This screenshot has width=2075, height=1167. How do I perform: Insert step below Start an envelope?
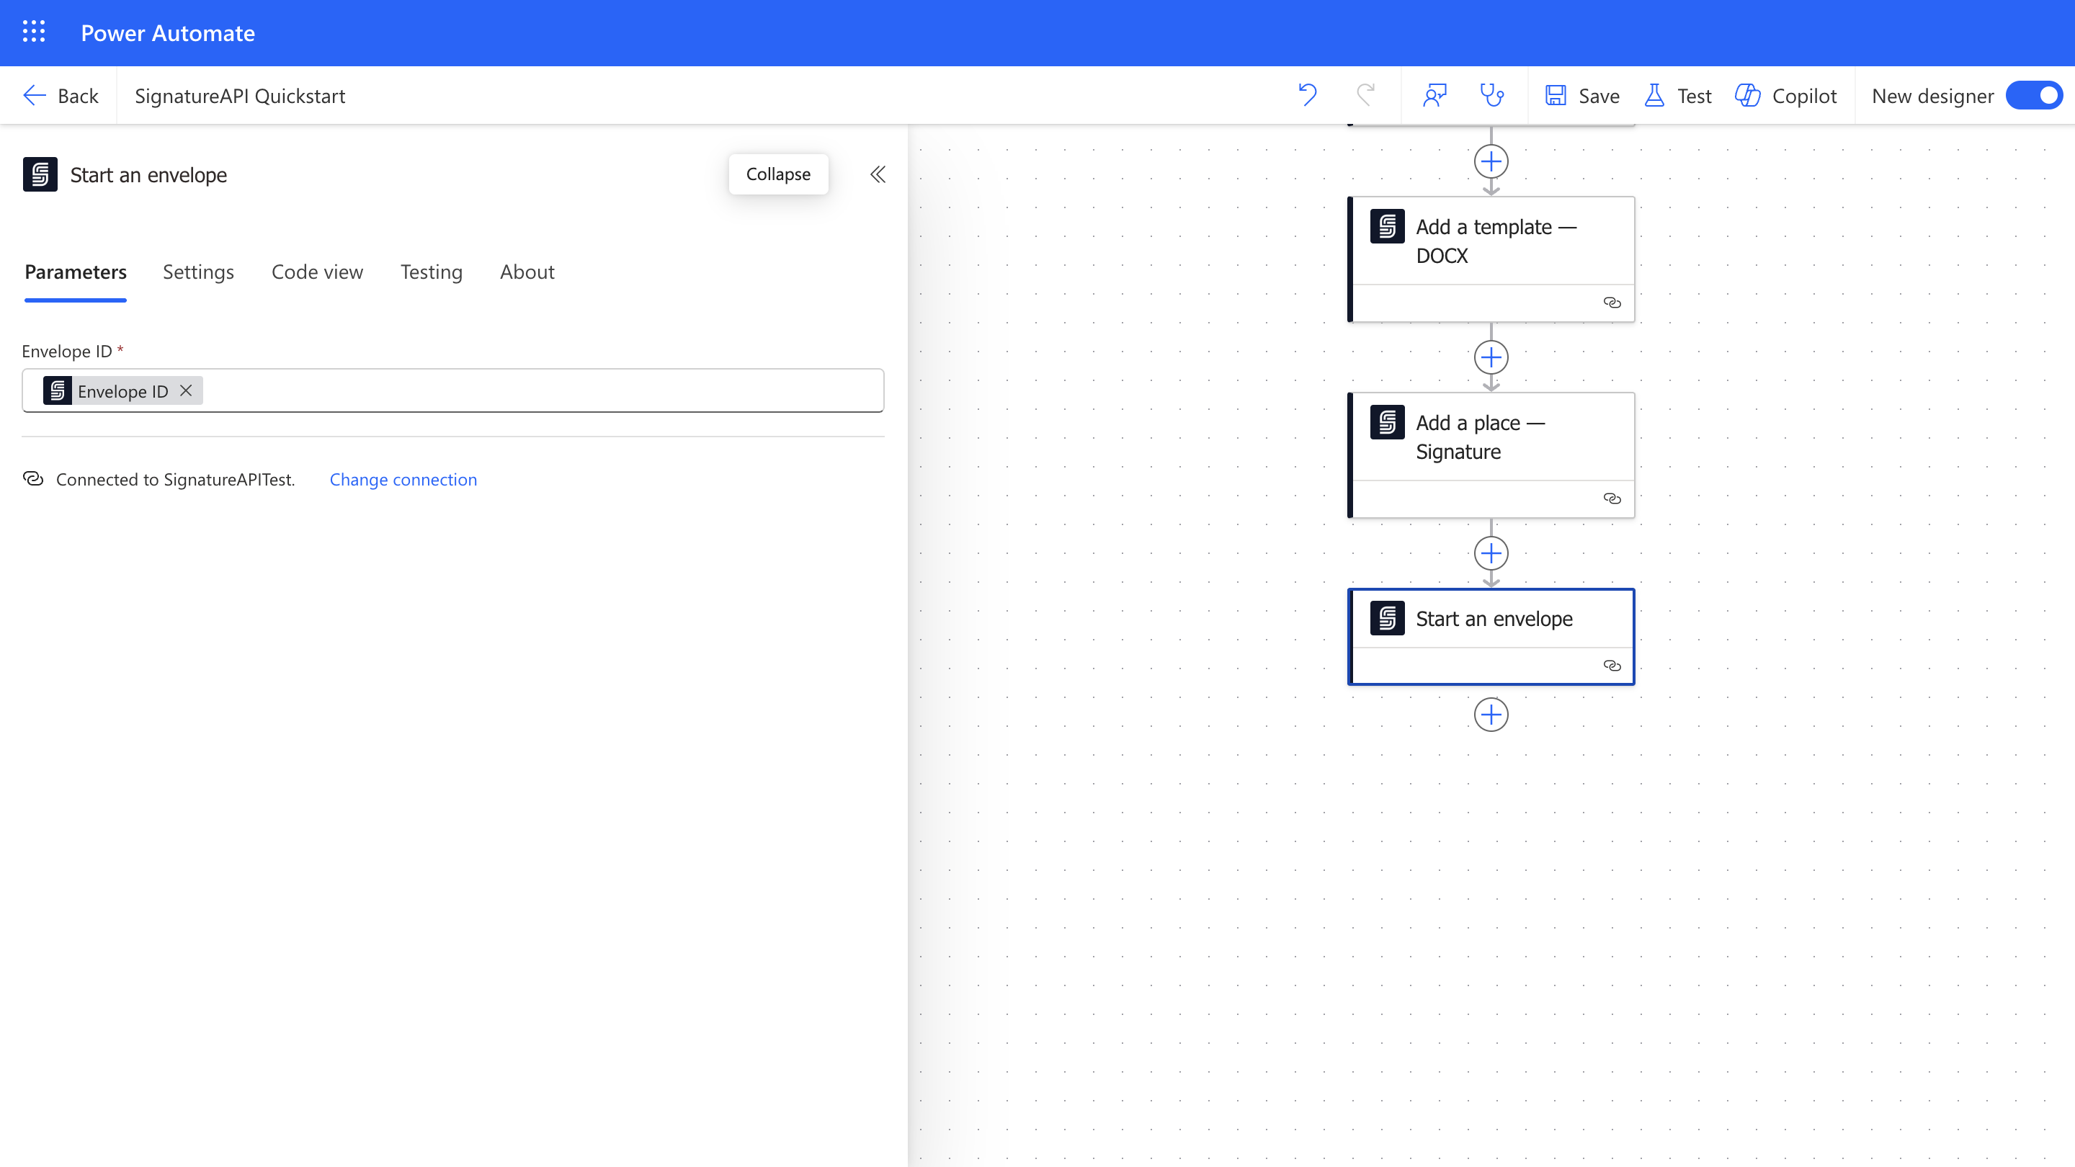click(x=1491, y=715)
